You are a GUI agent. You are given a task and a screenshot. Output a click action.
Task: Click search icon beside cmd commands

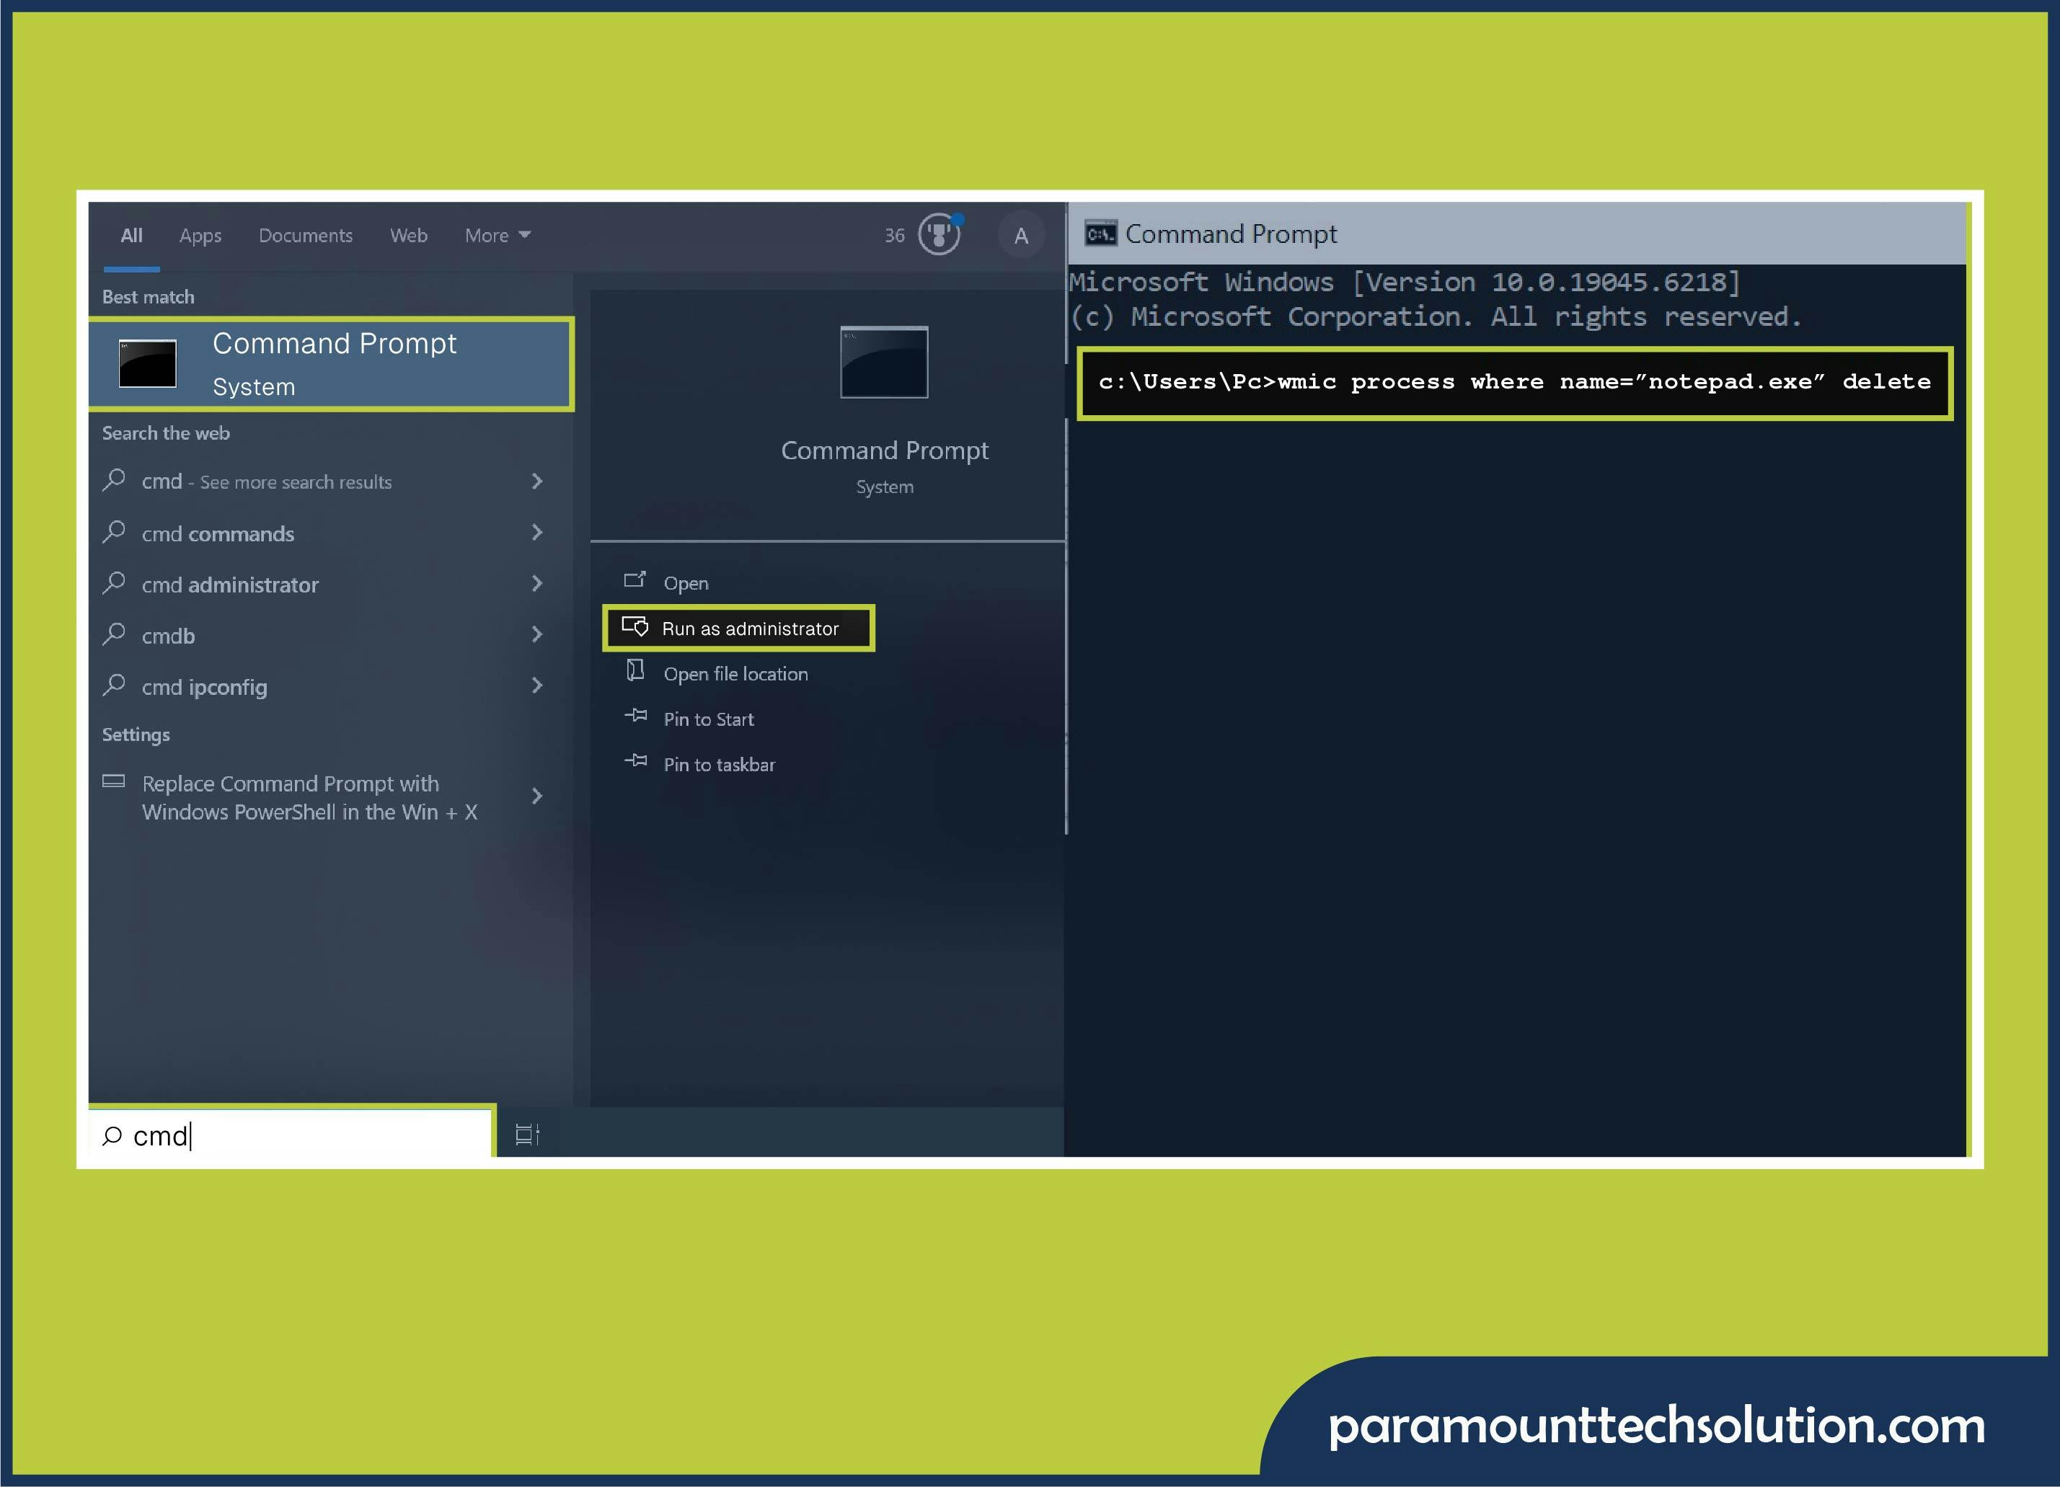113,532
